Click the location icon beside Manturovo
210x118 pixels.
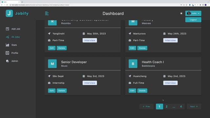tap(130, 33)
